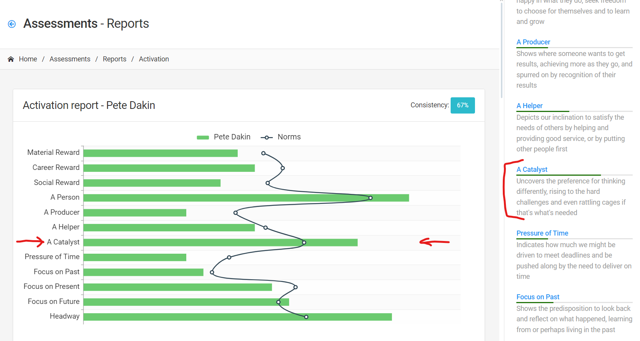Select the Activation breadcrumb item

click(154, 59)
